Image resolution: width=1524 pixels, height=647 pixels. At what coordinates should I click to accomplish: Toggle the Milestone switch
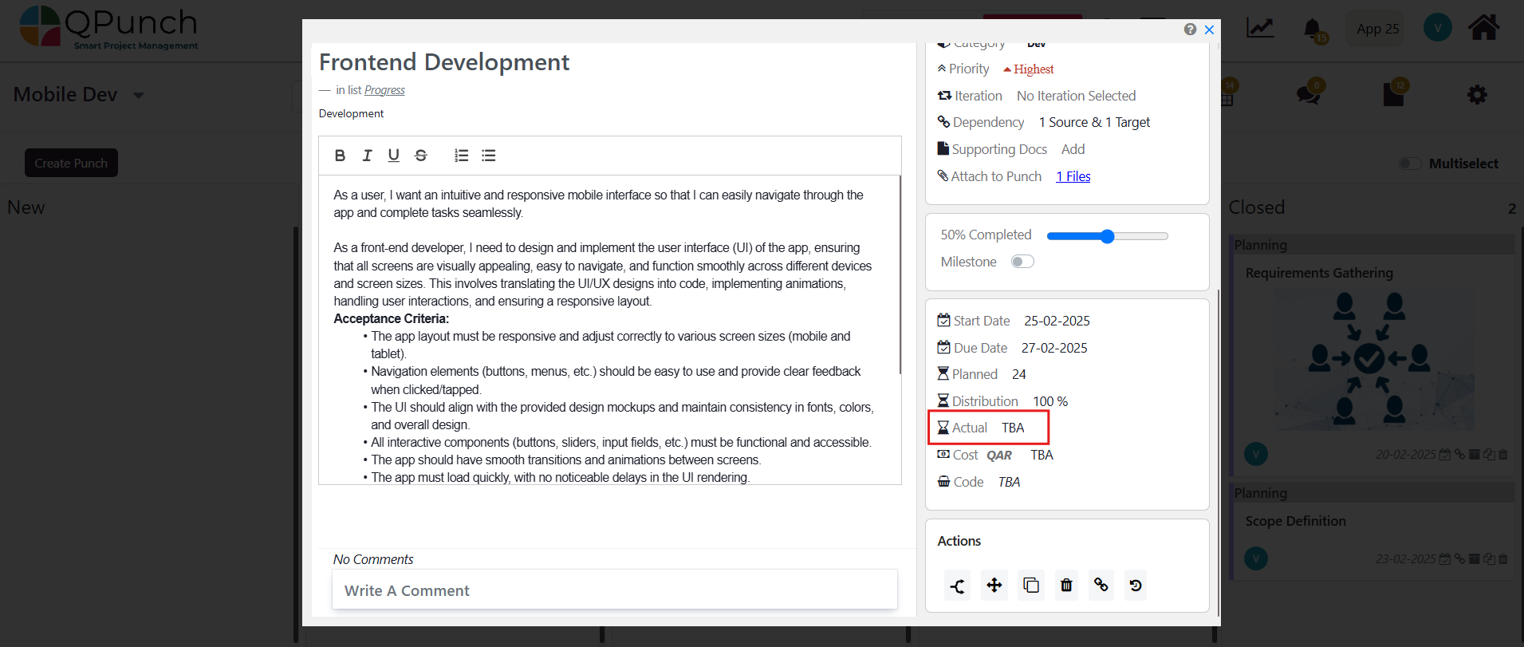click(x=1022, y=262)
